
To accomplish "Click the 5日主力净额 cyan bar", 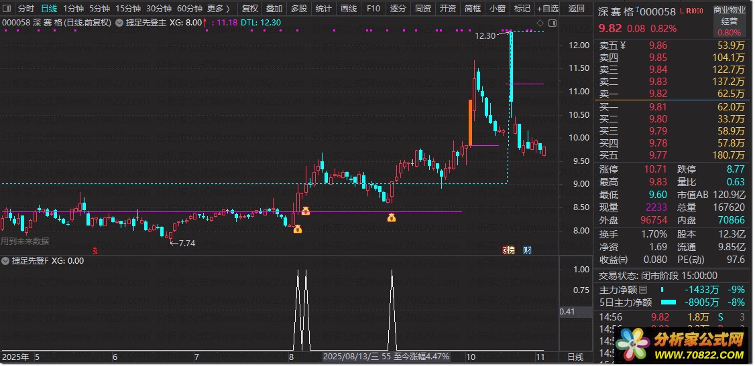I will tap(668, 302).
